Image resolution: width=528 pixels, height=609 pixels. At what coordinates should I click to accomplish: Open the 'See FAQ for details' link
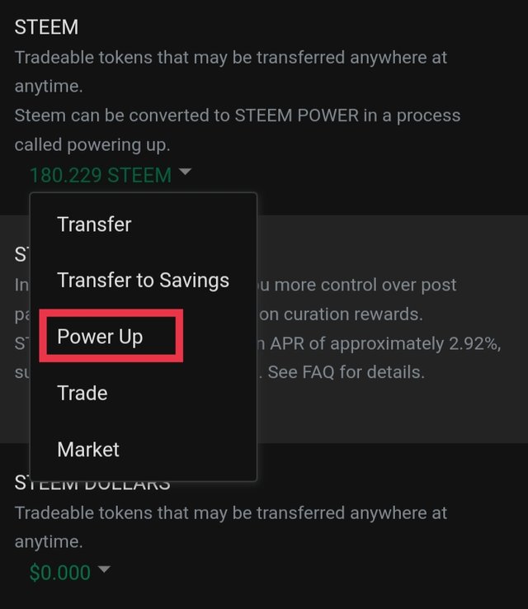tap(346, 371)
